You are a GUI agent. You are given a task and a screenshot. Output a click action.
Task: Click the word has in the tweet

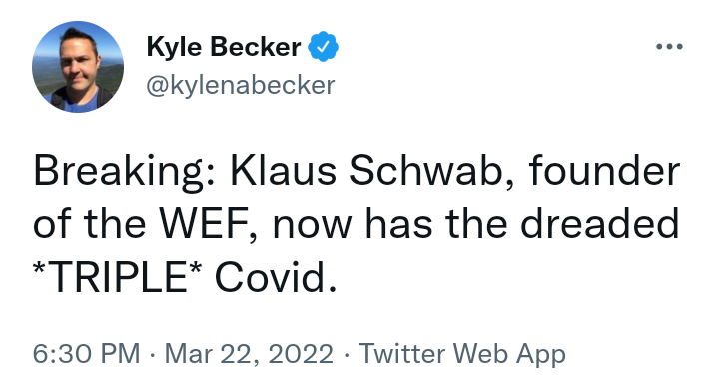398,224
